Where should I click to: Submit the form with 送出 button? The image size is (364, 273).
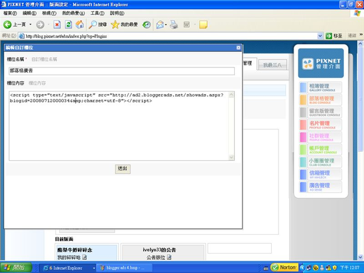tap(123, 169)
